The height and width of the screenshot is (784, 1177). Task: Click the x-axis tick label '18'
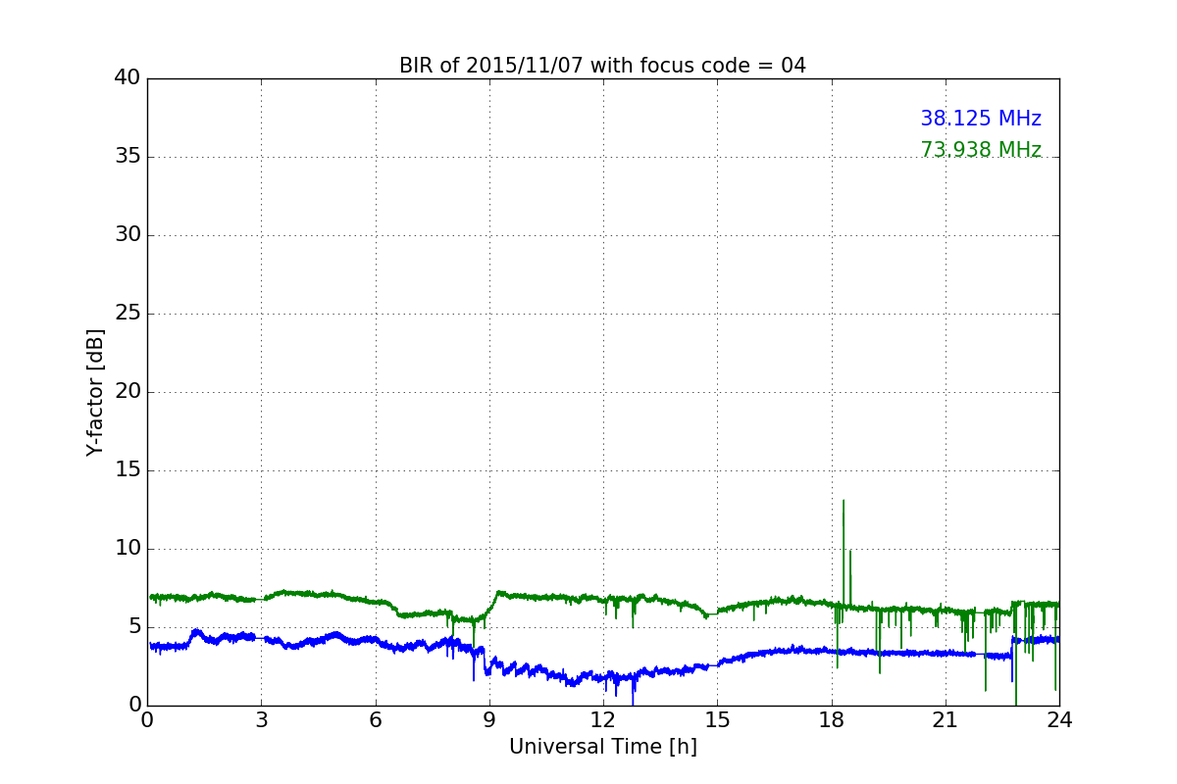832,719
